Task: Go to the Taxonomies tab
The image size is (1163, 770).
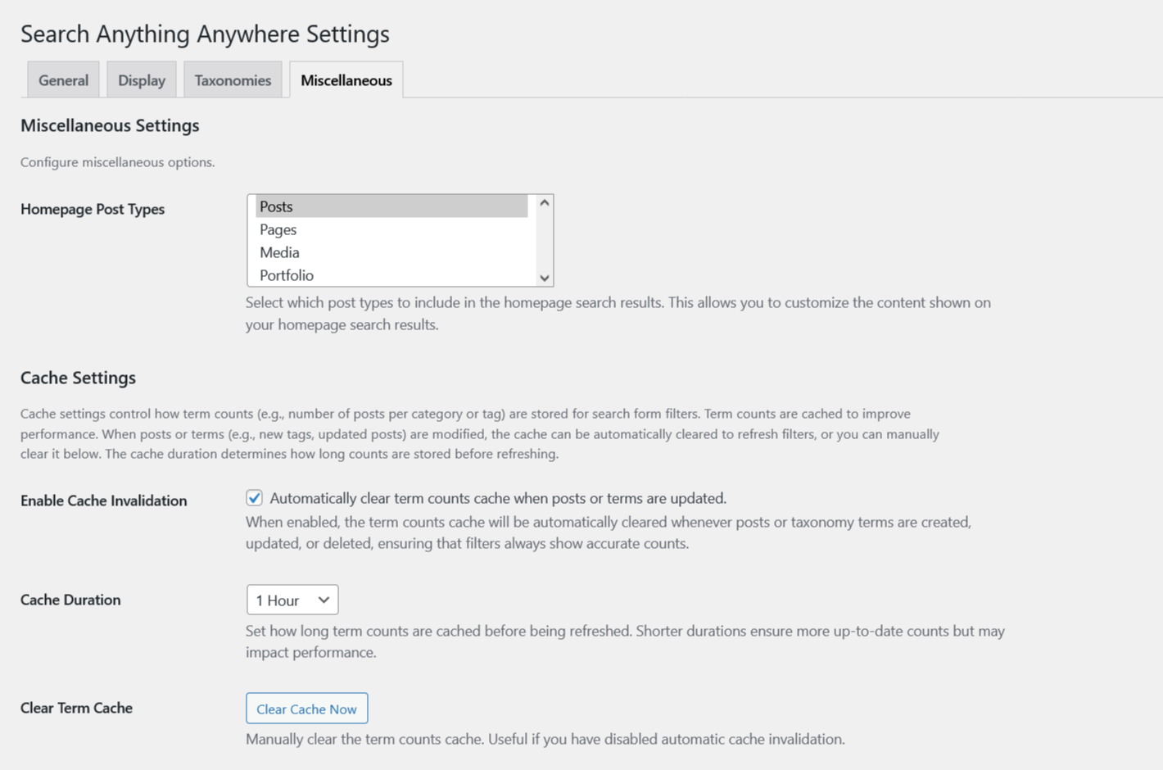Action: pos(233,80)
